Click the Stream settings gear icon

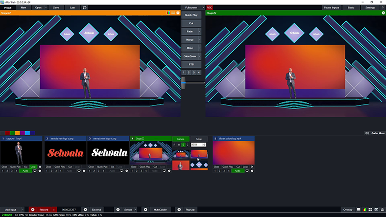[118, 210]
